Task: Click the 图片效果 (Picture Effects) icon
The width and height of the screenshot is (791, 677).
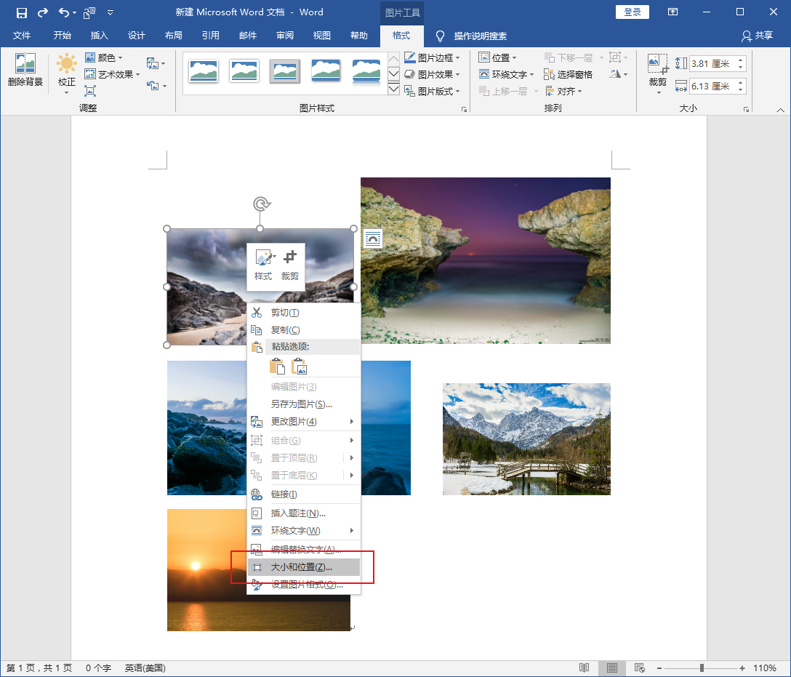Action: coord(429,73)
